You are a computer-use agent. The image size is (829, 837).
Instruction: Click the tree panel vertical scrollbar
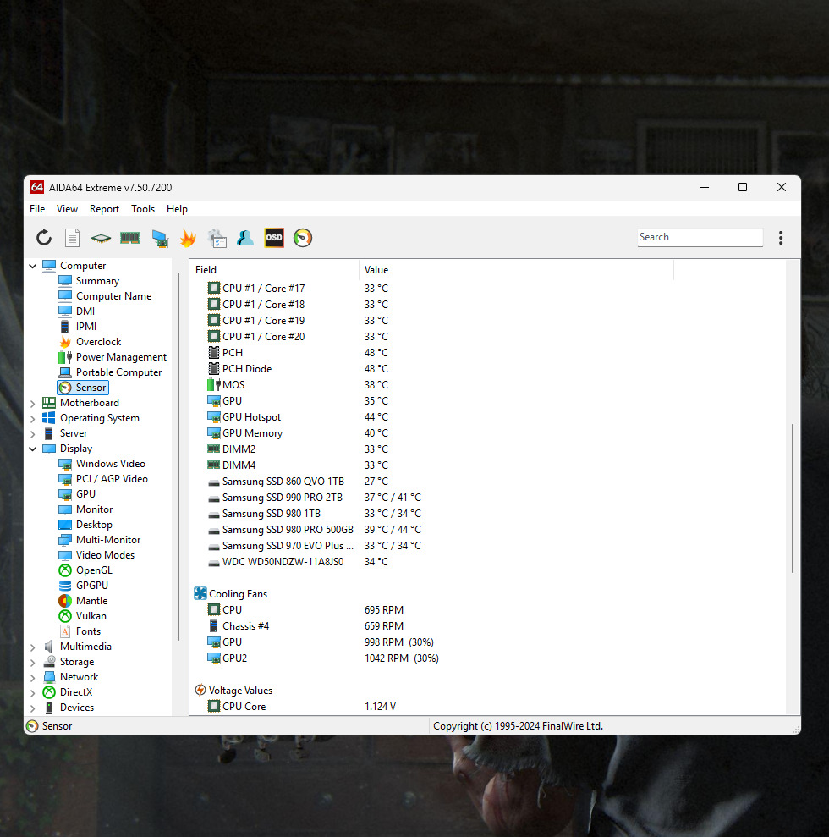pyautogui.click(x=178, y=456)
